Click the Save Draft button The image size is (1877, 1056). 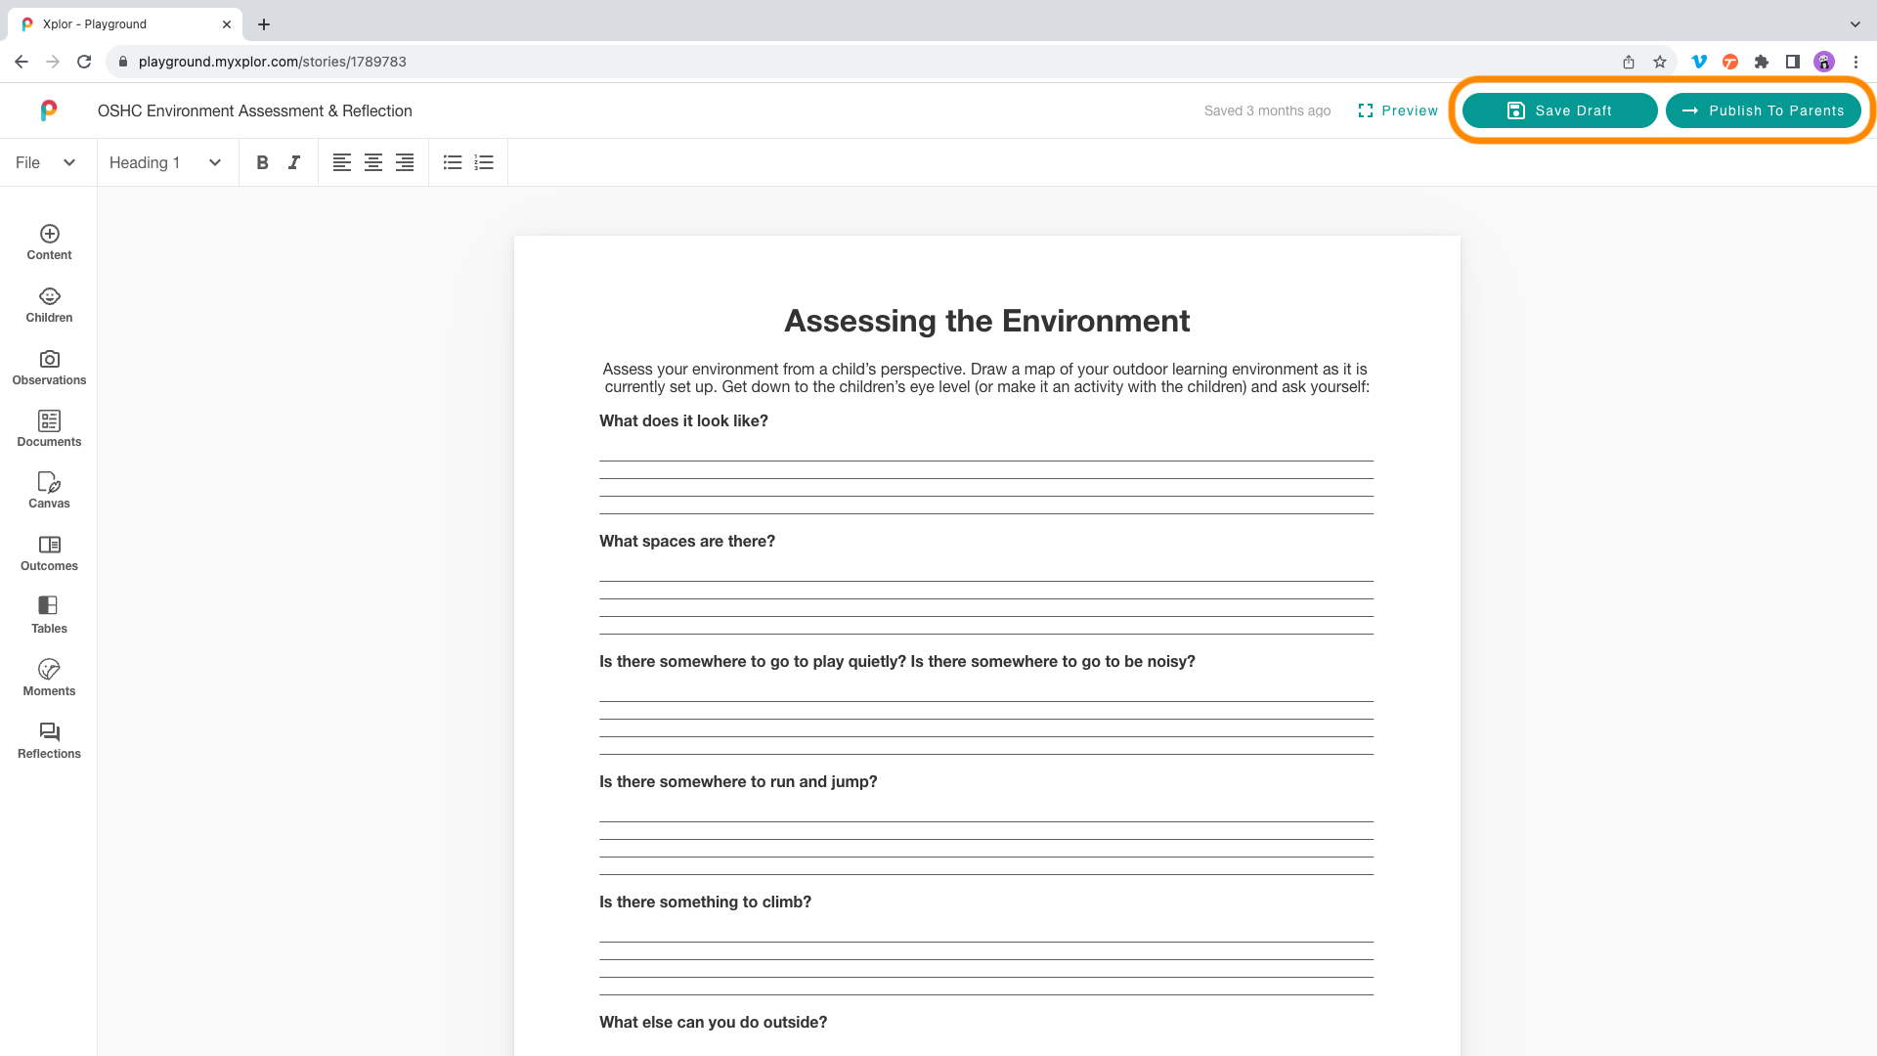[1558, 110]
